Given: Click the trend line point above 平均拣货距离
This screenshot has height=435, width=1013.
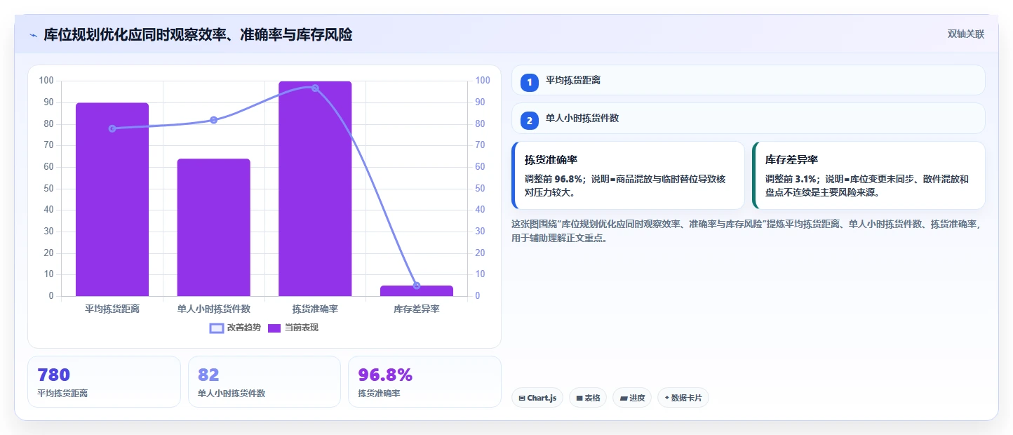Looking at the screenshot, I should point(112,128).
